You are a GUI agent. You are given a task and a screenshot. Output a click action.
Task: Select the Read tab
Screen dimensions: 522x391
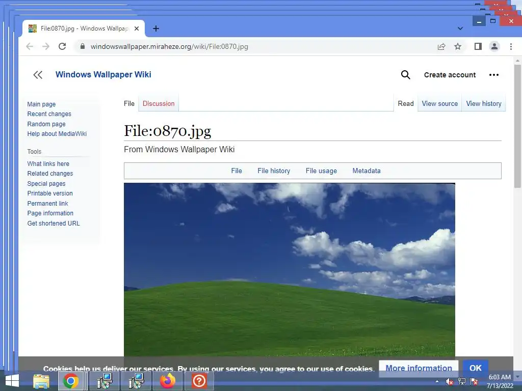click(406, 103)
